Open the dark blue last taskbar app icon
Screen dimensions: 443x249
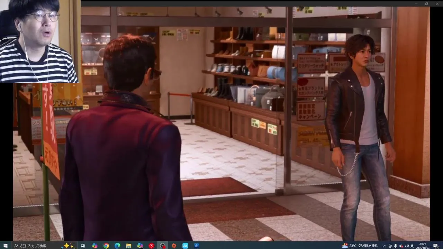[x=197, y=246]
